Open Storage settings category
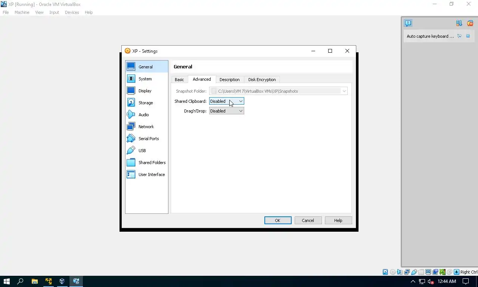This screenshot has height=287, width=478. click(146, 103)
